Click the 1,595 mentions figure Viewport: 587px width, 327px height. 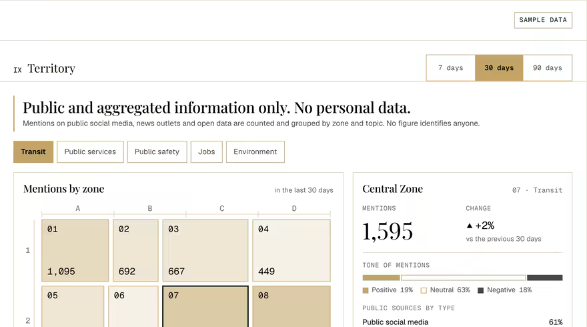[x=388, y=231]
